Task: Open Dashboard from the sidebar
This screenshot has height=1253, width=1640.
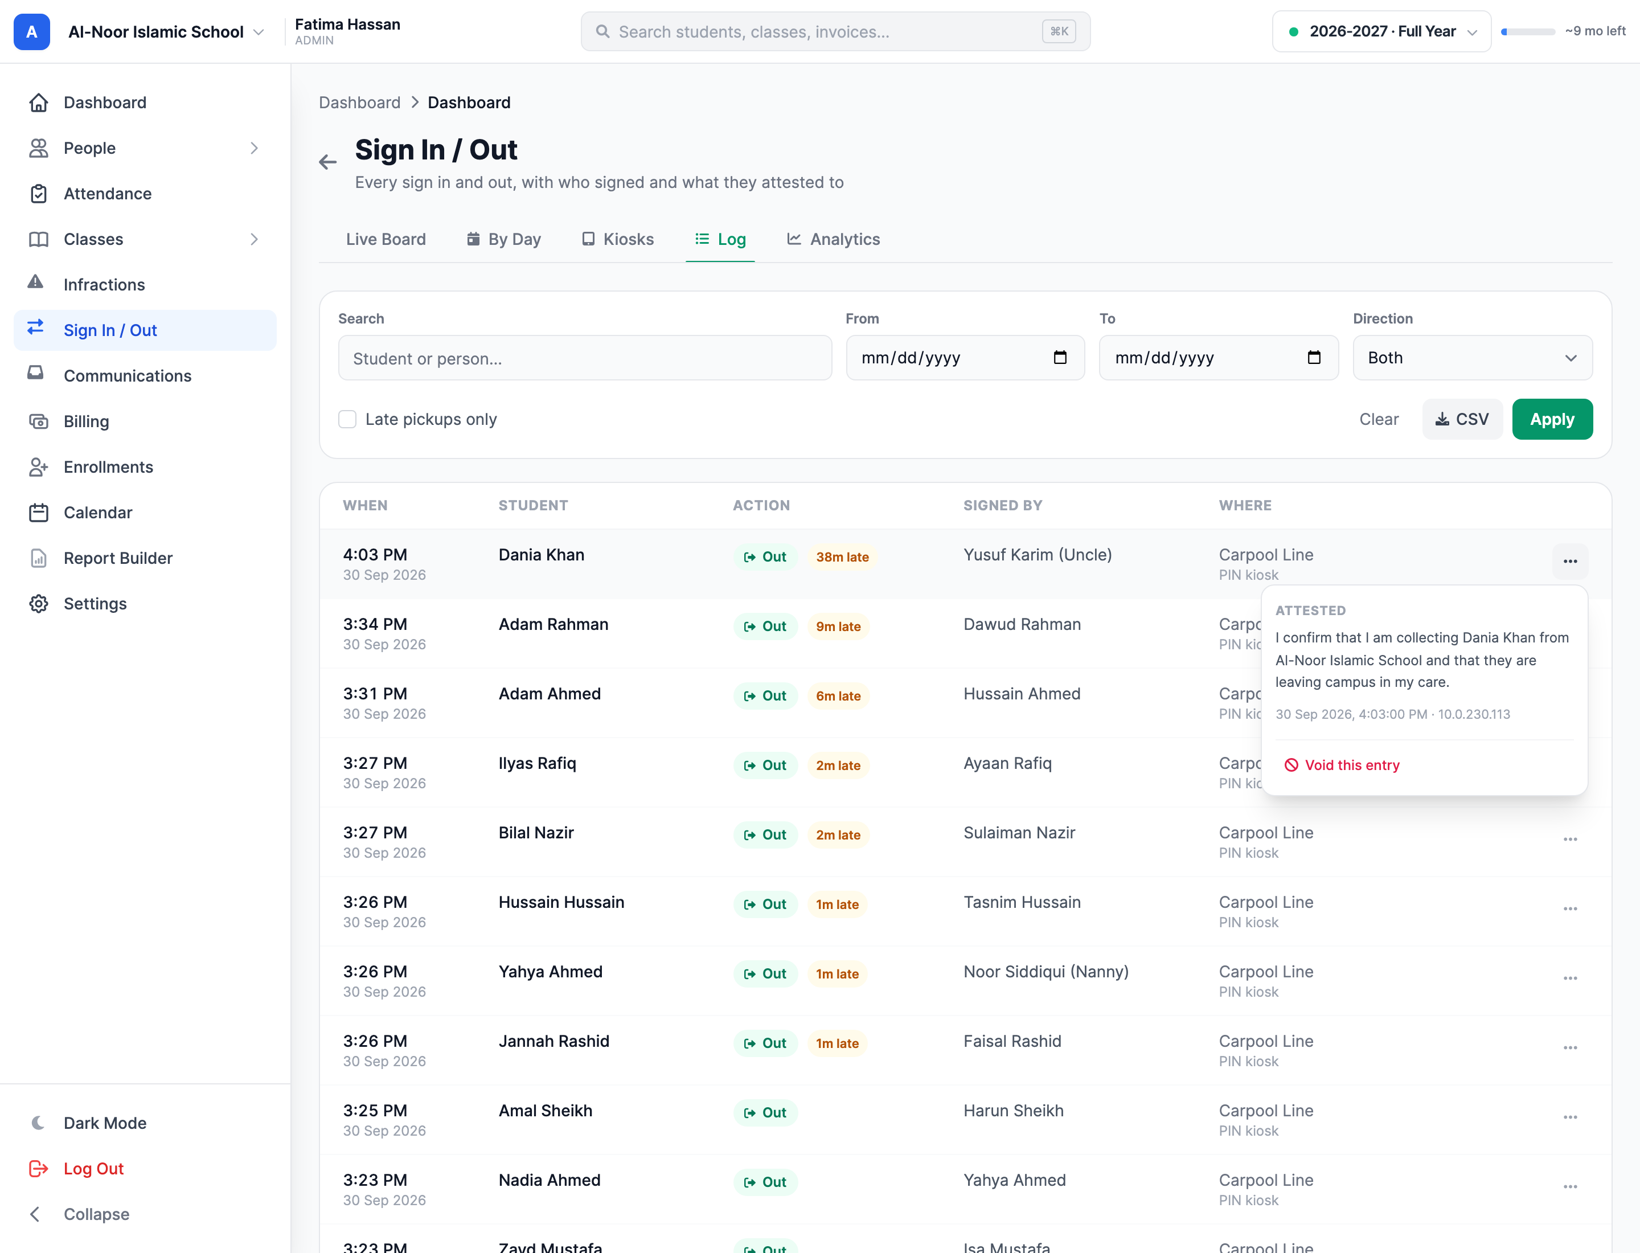Action: (145, 102)
